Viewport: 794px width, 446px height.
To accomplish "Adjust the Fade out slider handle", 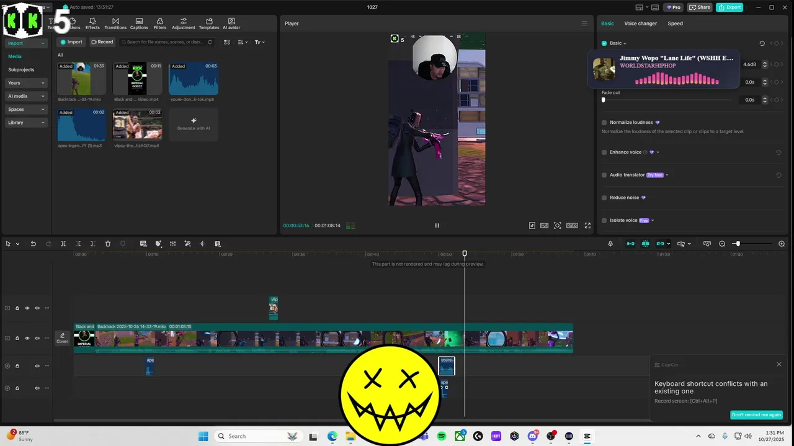I will 604,100.
